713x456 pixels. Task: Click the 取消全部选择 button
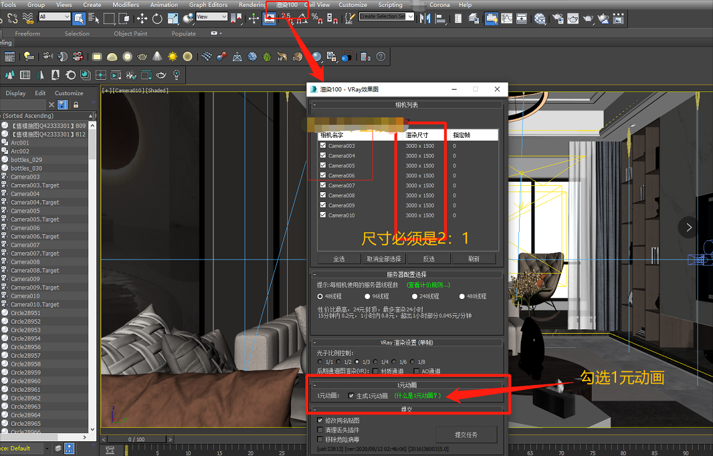pos(384,259)
